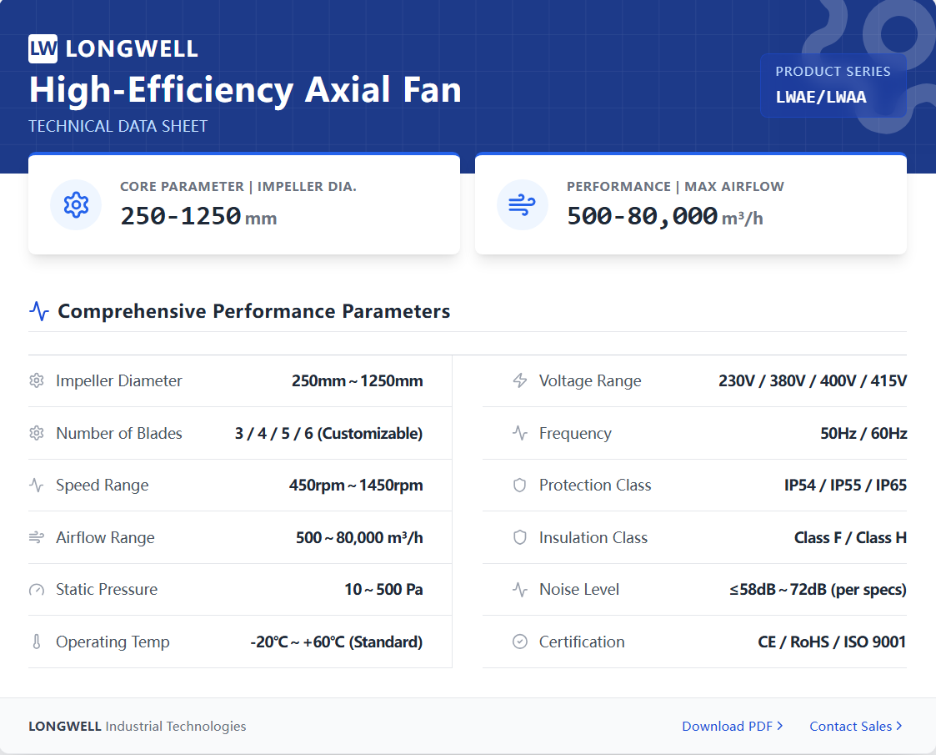936x755 pixels.
Task: Select the gear icon on Core Parameter card
Action: tap(76, 204)
